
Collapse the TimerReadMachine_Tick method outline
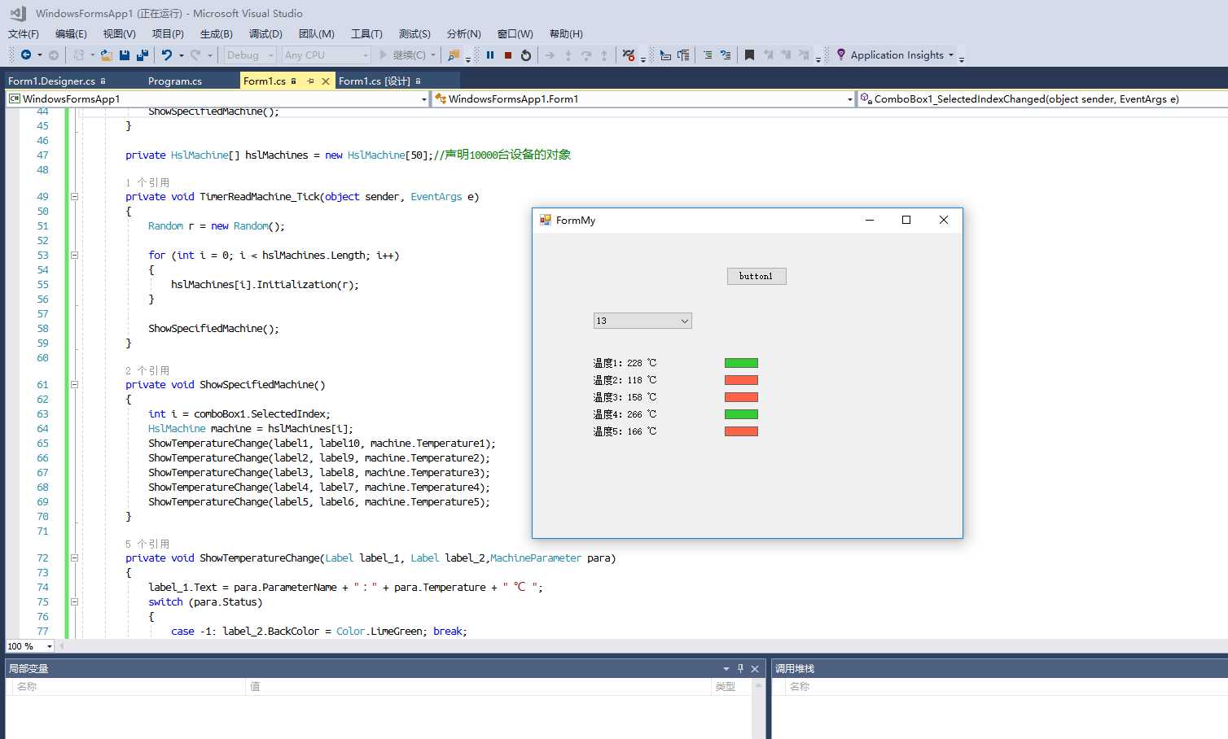[74, 197]
